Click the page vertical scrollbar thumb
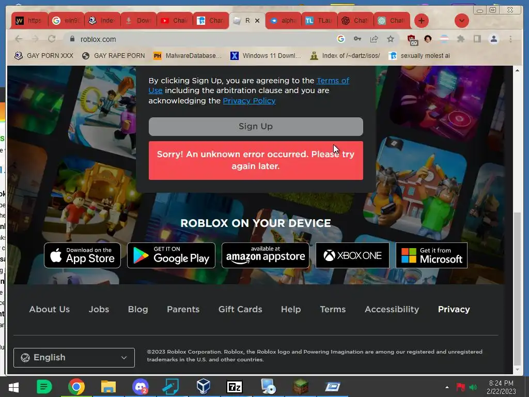The image size is (529, 397). coord(517,288)
